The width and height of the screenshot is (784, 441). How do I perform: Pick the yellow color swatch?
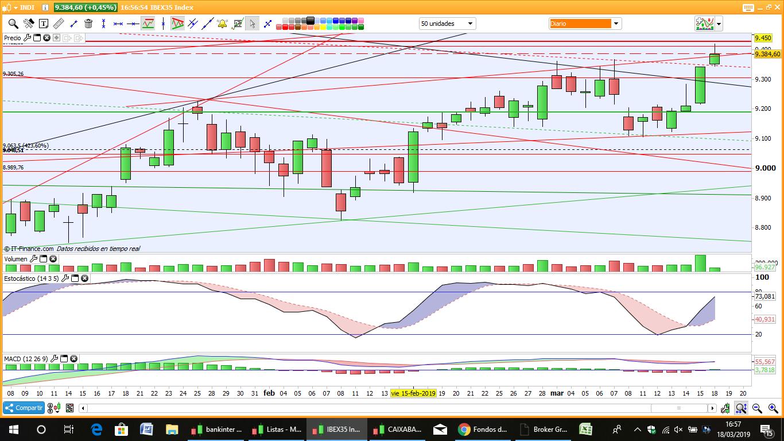(x=323, y=27)
